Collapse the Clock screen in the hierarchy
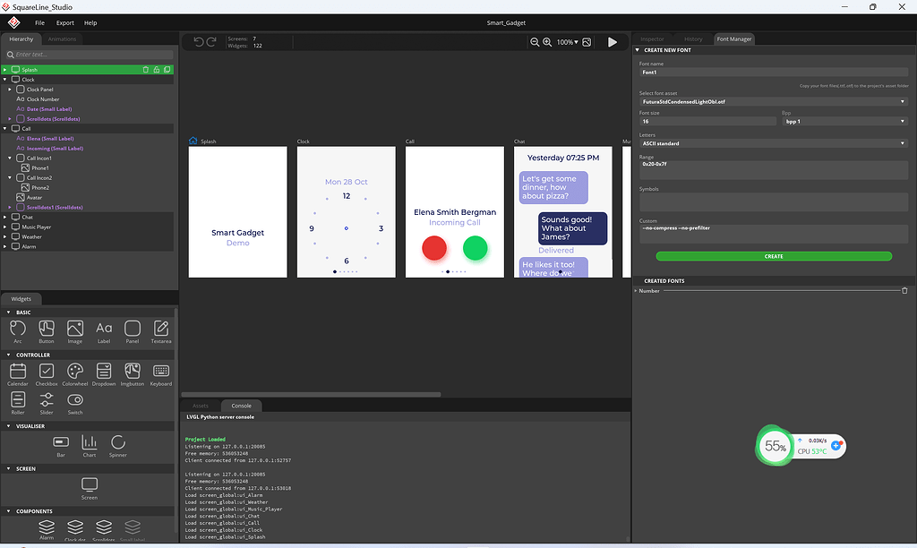Screen dimensions: 917x548 [x=5, y=80]
